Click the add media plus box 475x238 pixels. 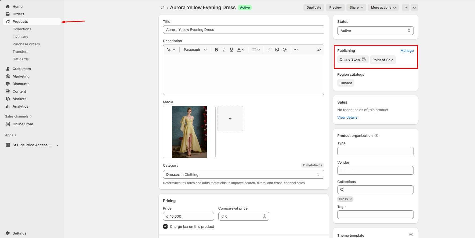click(230, 118)
